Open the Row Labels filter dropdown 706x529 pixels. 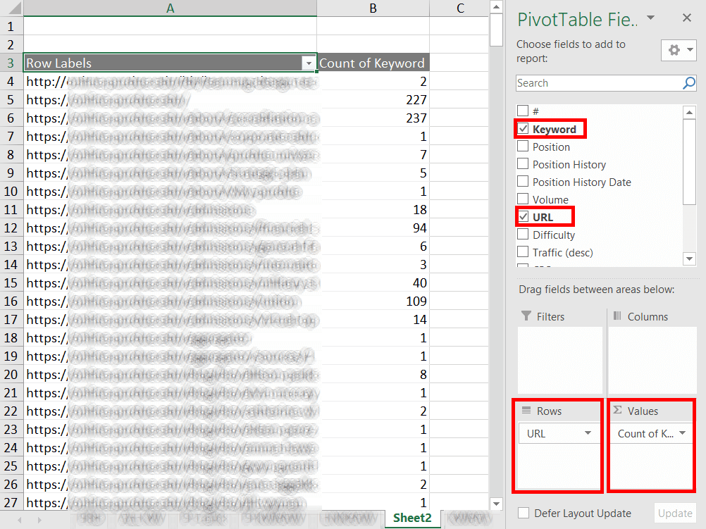click(308, 63)
